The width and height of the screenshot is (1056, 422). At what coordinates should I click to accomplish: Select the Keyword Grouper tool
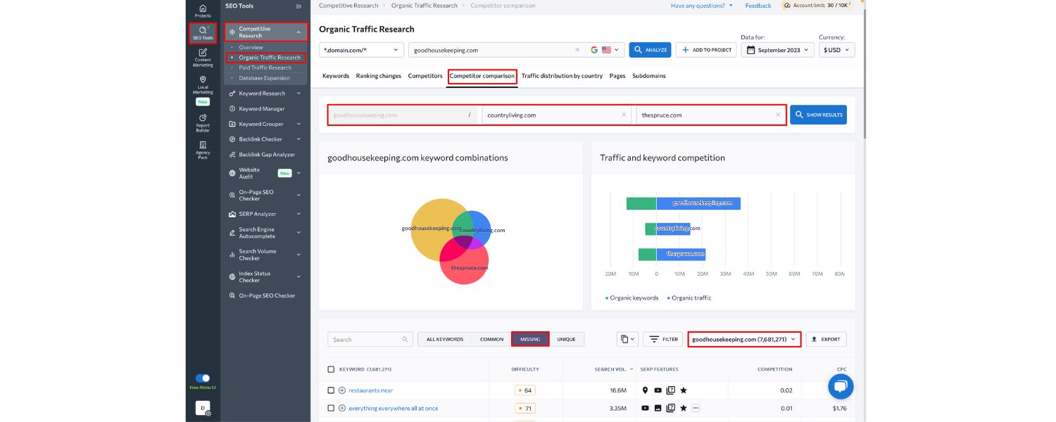[260, 123]
